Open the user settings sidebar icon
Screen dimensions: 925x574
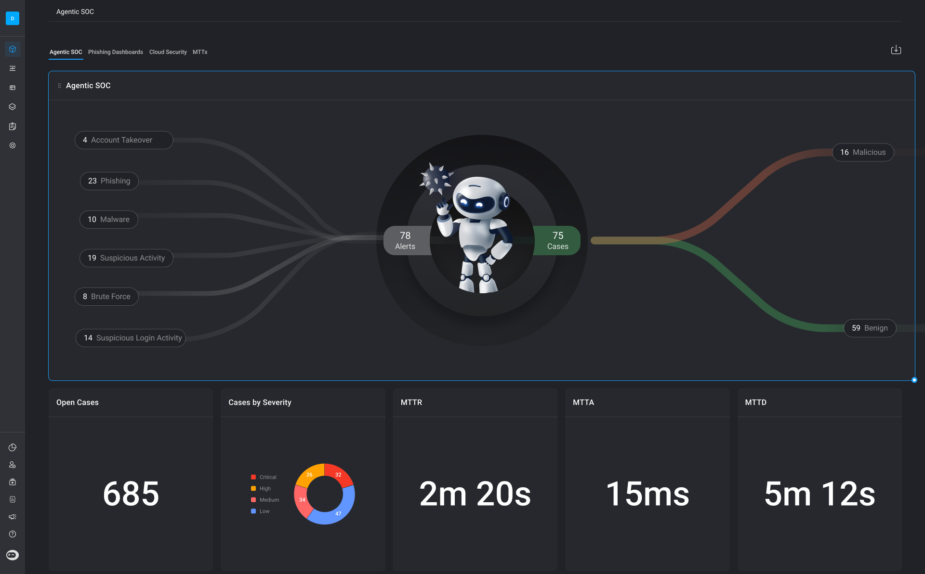(x=13, y=465)
